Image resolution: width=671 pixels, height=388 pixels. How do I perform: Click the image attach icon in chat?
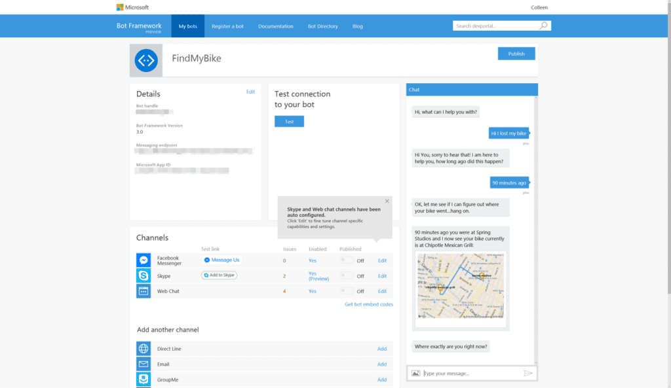click(x=415, y=373)
